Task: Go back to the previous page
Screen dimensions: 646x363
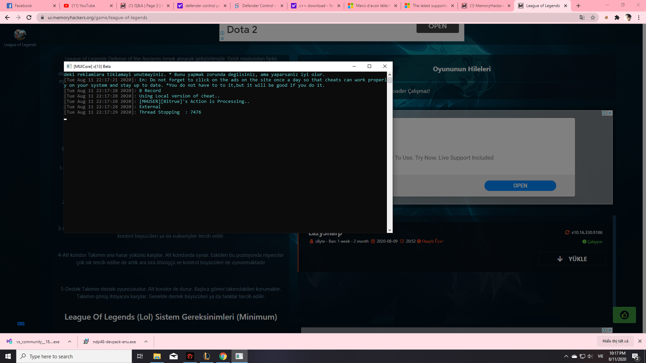Action: tap(7, 17)
